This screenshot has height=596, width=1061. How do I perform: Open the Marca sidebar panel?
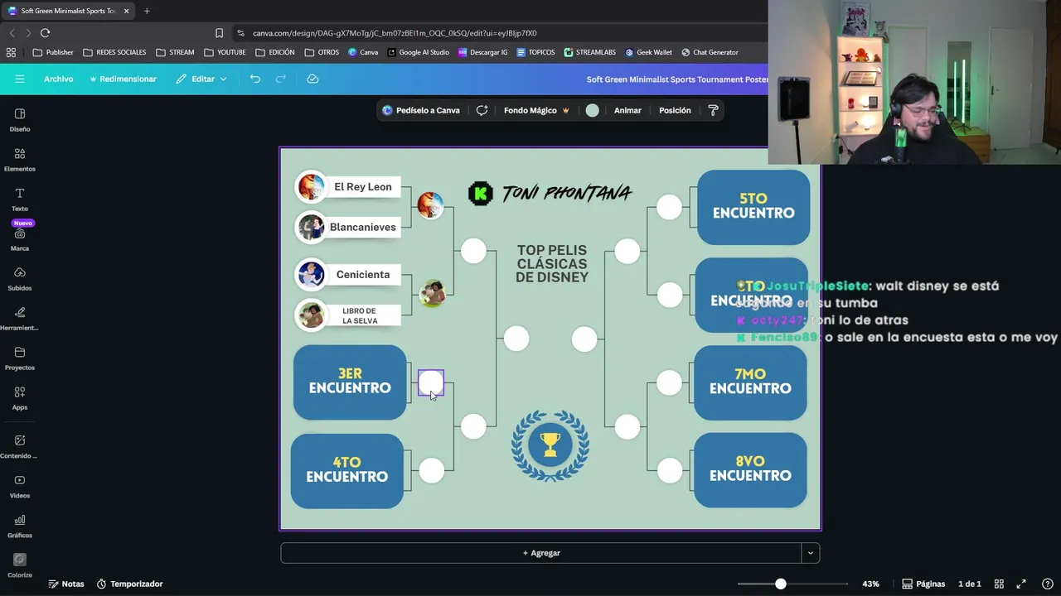point(20,239)
